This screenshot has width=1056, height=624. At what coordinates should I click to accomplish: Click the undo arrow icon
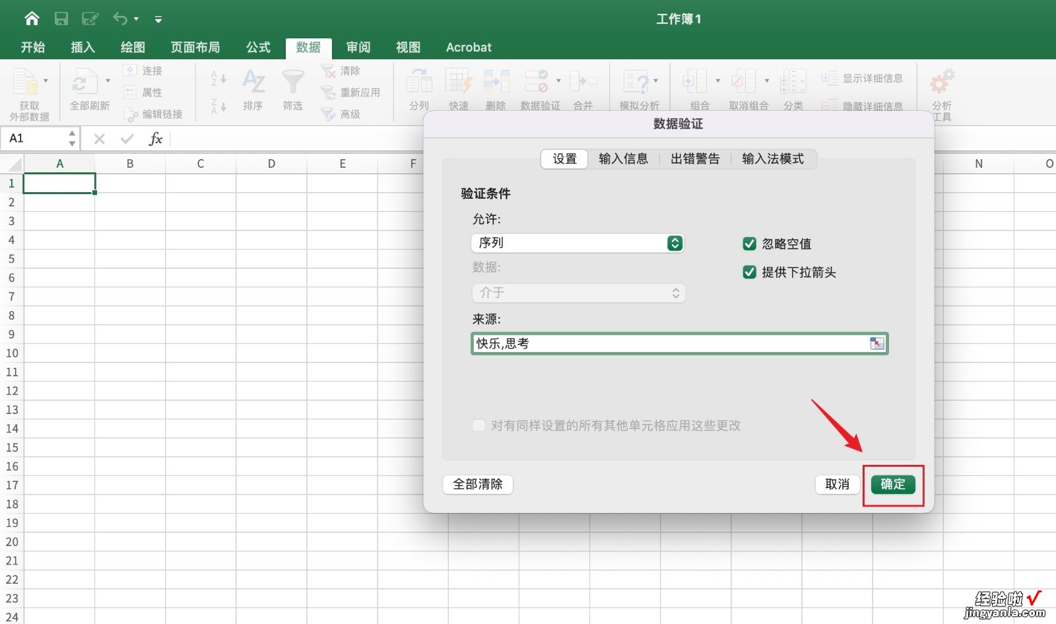tap(120, 18)
